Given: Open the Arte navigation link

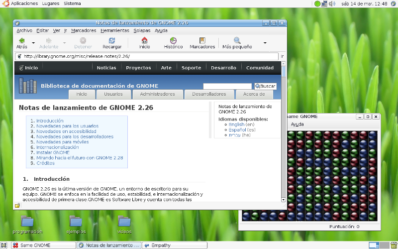Looking at the screenshot, I should pos(166,68).
